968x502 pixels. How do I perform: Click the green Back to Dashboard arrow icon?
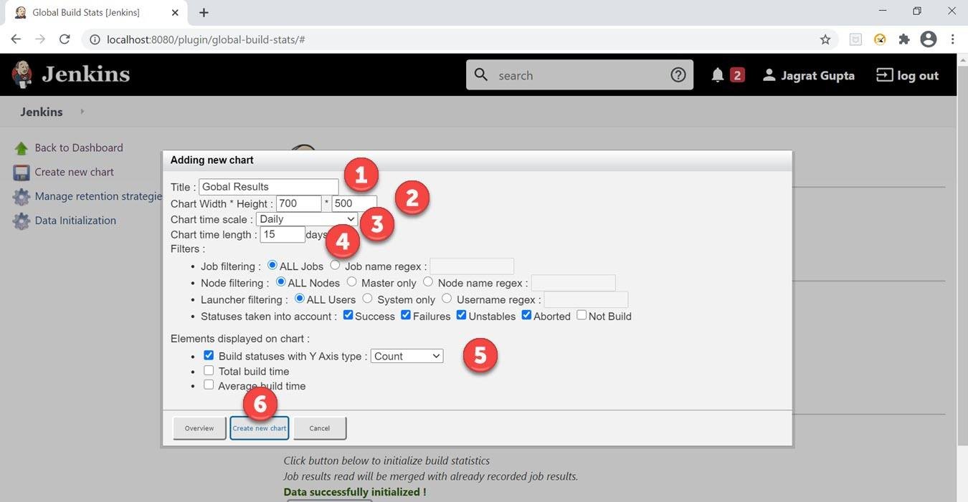click(x=22, y=148)
